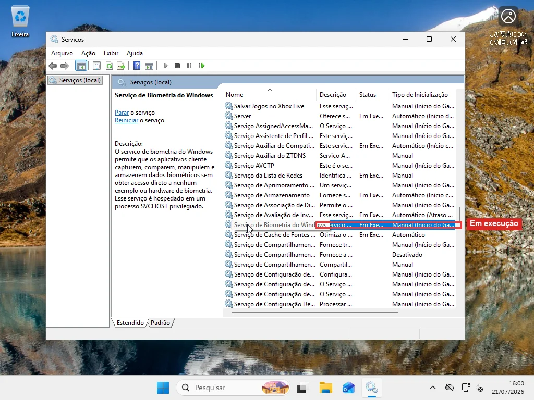The height and width of the screenshot is (400, 534).
Task: Open Outlook from the taskbar
Action: click(348, 387)
